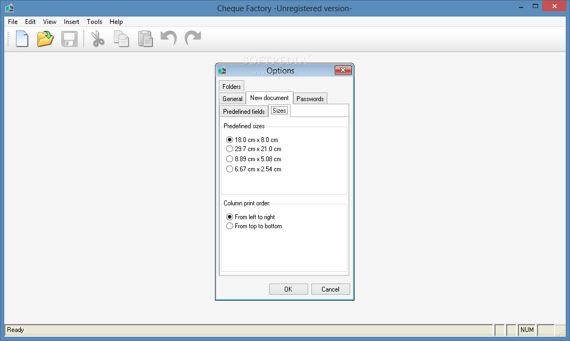Set print order From top to bottom

[254, 226]
